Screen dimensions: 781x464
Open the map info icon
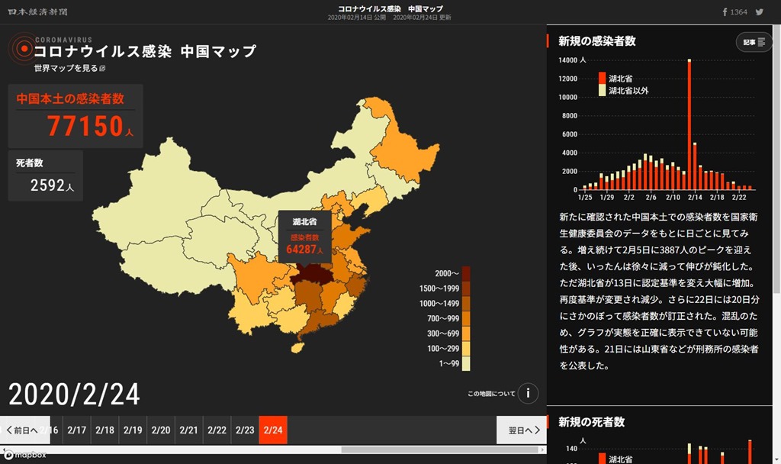point(528,393)
